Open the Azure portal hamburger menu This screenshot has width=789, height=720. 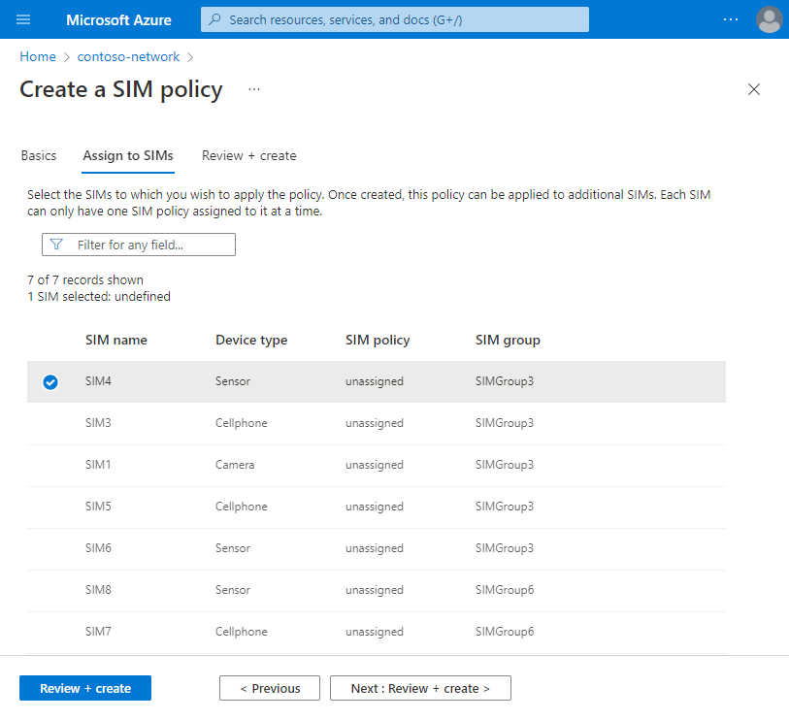point(24,19)
